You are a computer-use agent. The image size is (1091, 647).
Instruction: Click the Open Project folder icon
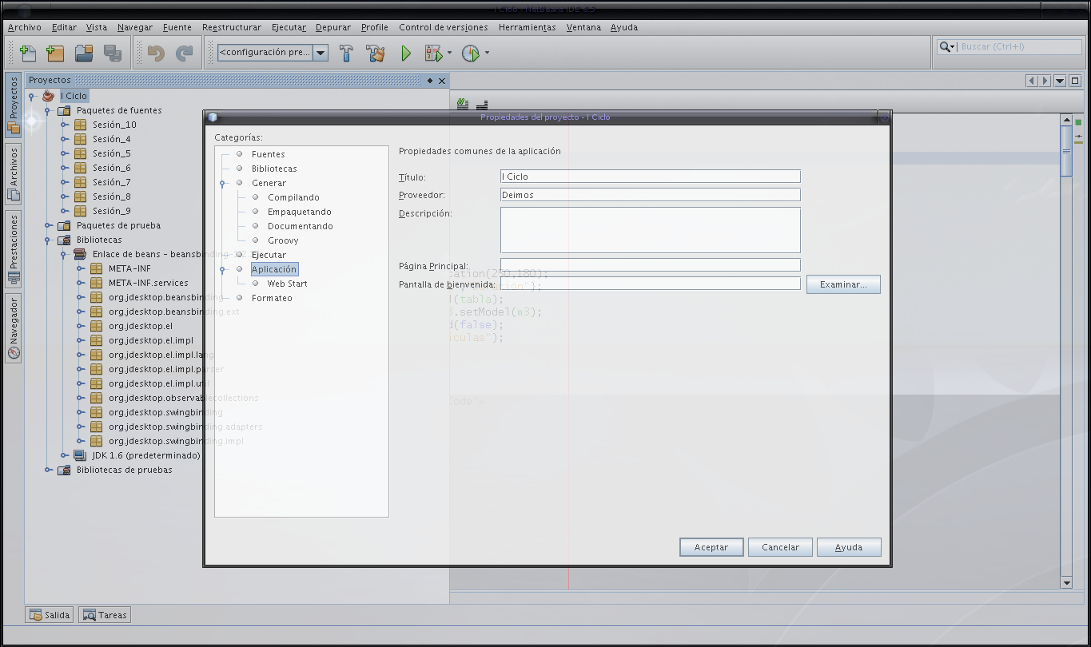click(x=84, y=54)
